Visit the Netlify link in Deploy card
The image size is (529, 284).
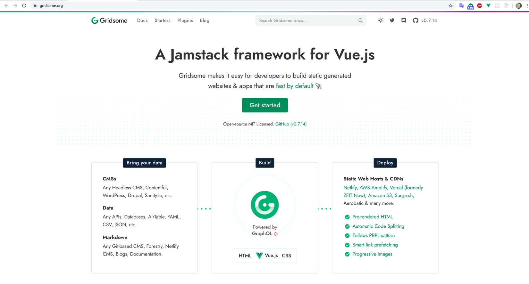coord(350,188)
